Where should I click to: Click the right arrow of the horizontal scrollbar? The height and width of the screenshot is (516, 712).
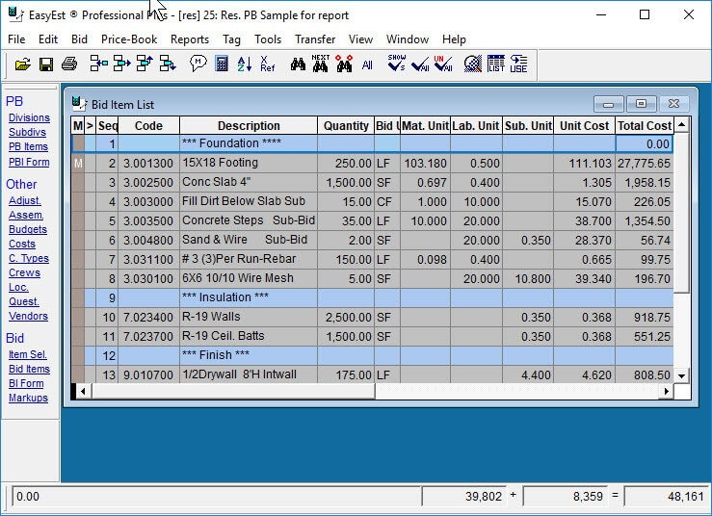pos(666,391)
